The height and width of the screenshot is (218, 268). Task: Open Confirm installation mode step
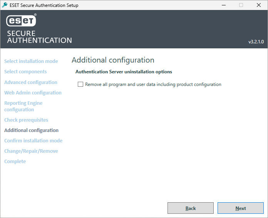(x=33, y=141)
